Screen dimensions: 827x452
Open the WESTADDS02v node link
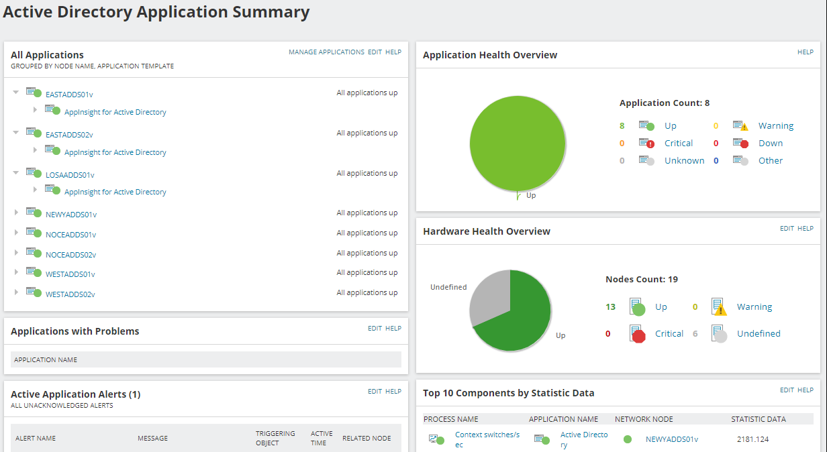[x=70, y=294]
